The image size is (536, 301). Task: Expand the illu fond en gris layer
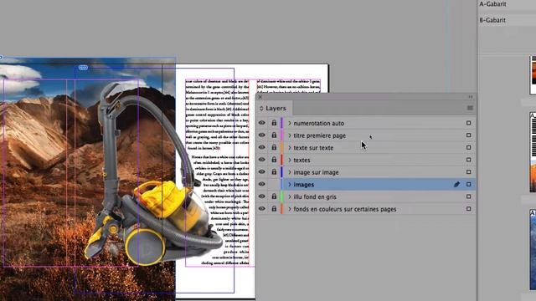tap(290, 197)
